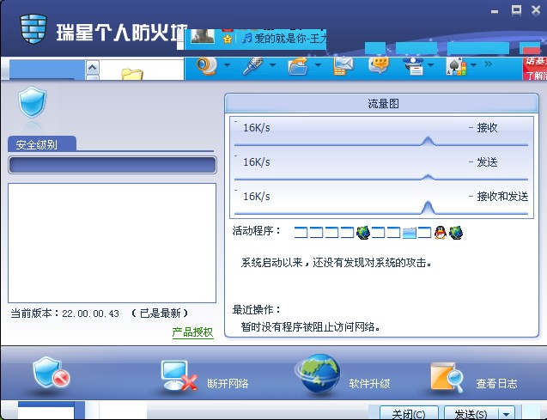Expand the dropdown arrow beside the webcam icon
Screen dimensions: 547x420
[227, 65]
